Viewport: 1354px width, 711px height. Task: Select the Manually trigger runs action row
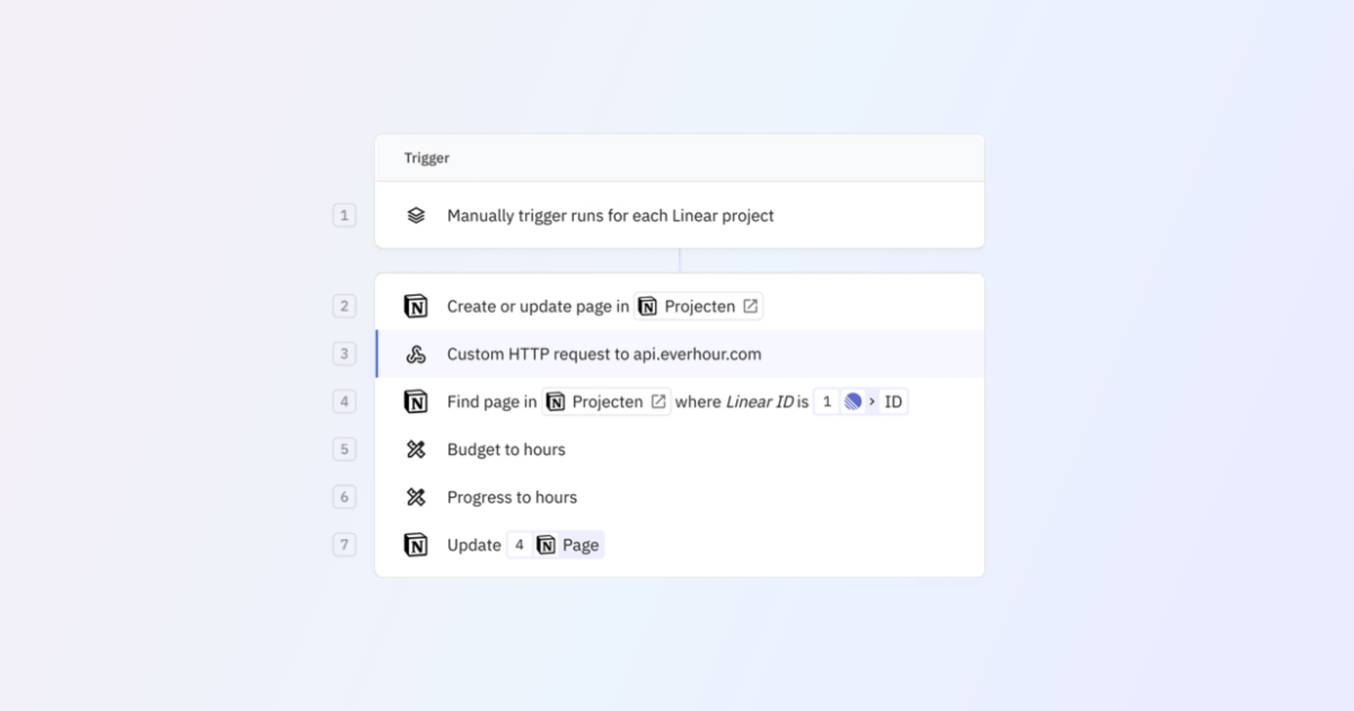point(609,215)
